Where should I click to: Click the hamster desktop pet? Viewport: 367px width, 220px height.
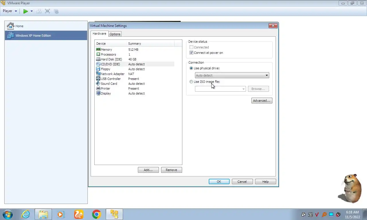[350, 188]
